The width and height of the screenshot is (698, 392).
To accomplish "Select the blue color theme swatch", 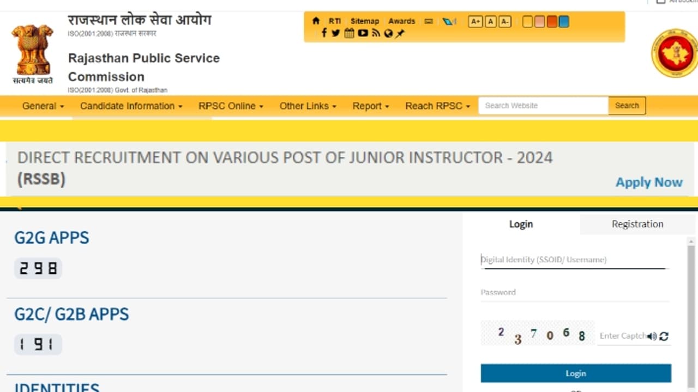I will pyautogui.click(x=564, y=22).
